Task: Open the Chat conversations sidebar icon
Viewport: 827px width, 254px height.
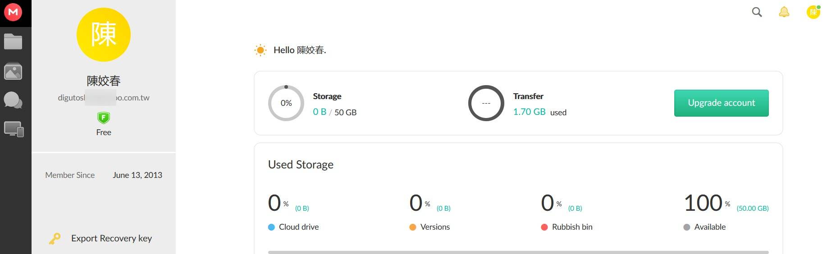Action: click(13, 100)
